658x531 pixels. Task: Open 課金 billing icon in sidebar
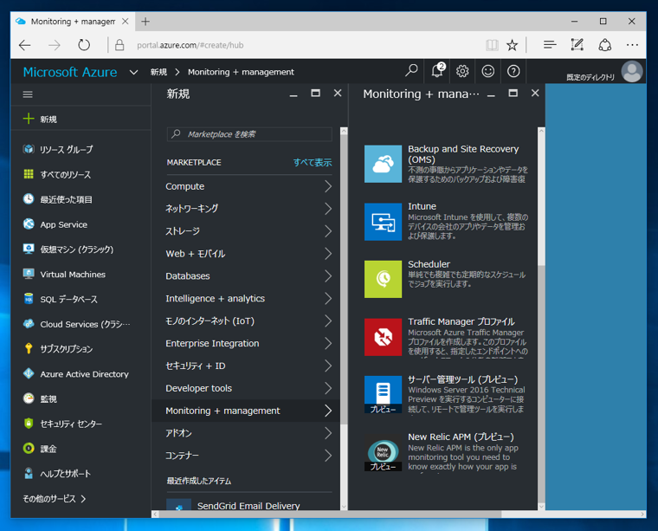(x=29, y=449)
